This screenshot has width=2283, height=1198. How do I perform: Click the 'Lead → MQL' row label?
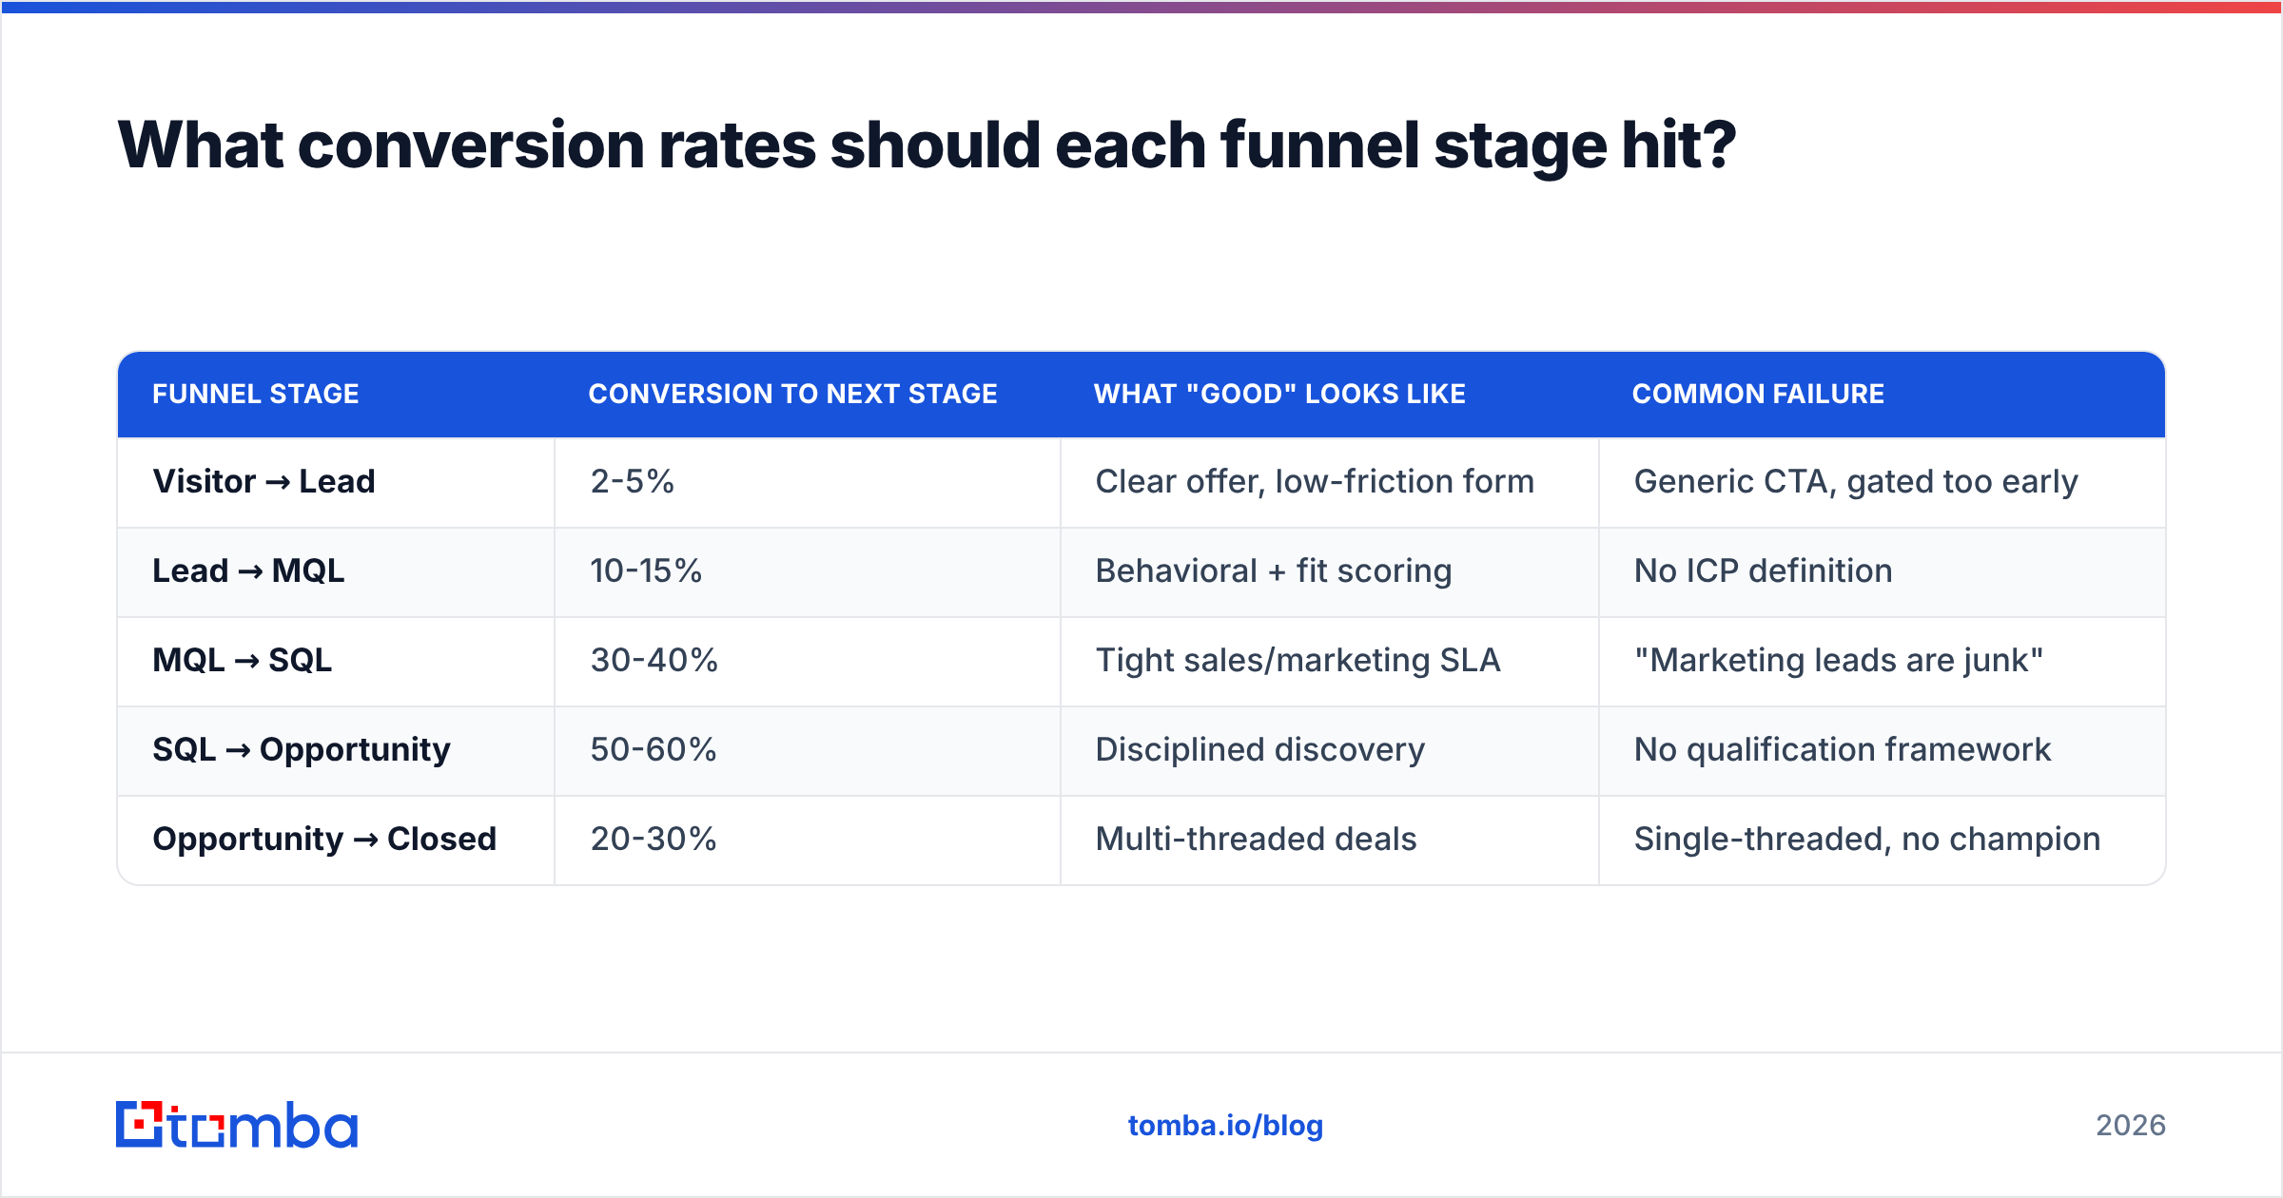(x=248, y=571)
